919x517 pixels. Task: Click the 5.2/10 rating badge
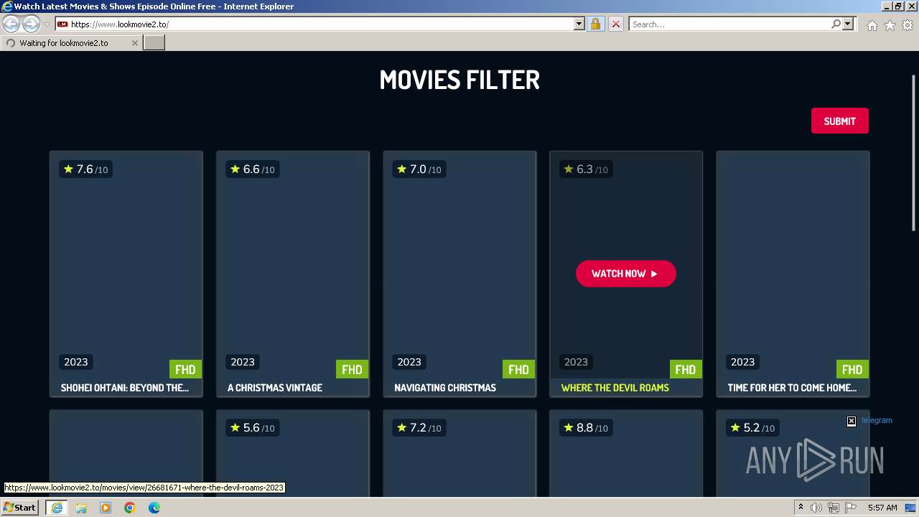click(752, 428)
